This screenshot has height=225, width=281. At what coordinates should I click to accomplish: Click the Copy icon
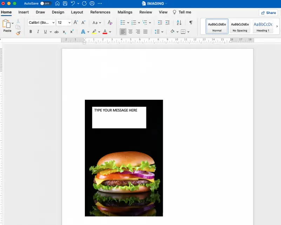coord(18,27)
